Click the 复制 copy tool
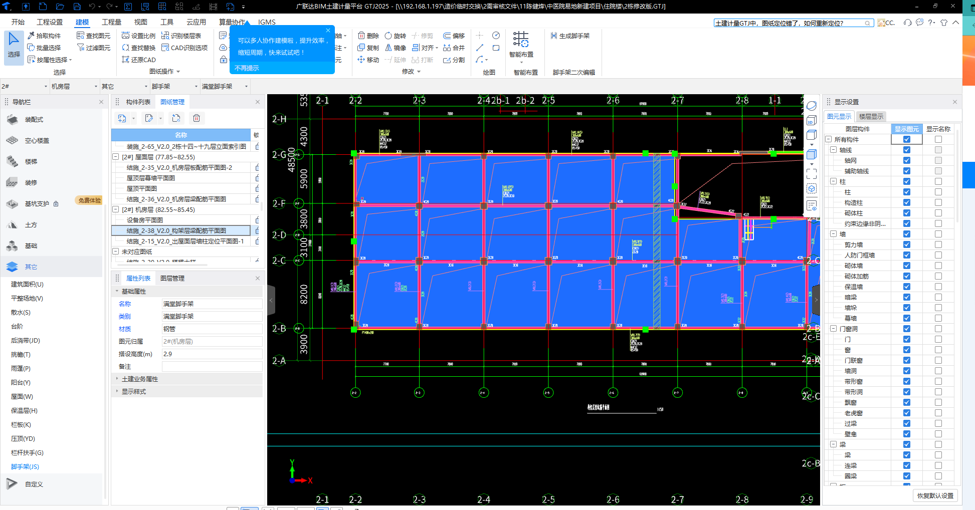Image resolution: width=975 pixels, height=510 pixels. click(368, 48)
